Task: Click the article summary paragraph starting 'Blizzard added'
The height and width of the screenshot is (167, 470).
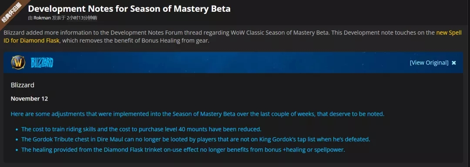Action: pos(232,37)
